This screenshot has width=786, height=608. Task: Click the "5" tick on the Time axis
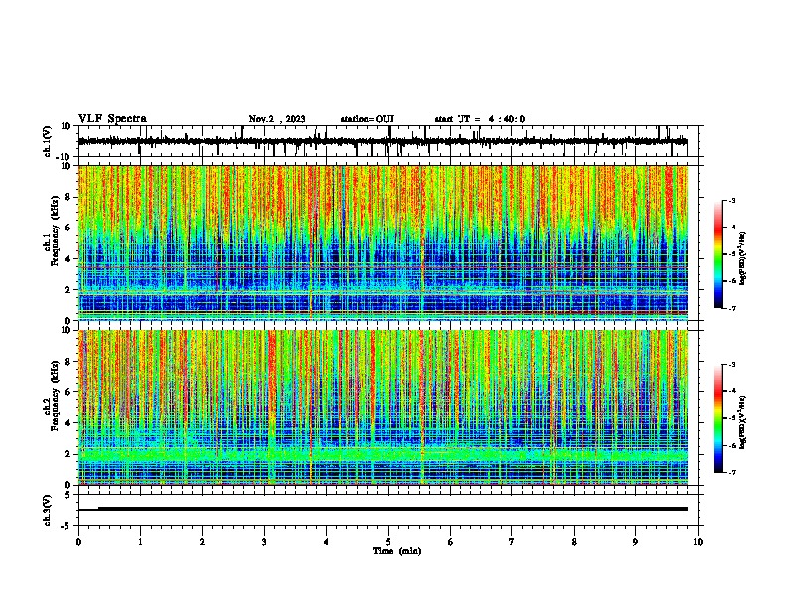pyautogui.click(x=388, y=542)
